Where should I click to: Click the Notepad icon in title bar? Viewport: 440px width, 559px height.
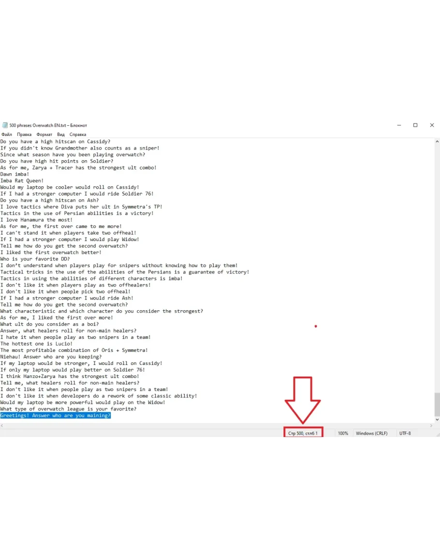pos(5,125)
